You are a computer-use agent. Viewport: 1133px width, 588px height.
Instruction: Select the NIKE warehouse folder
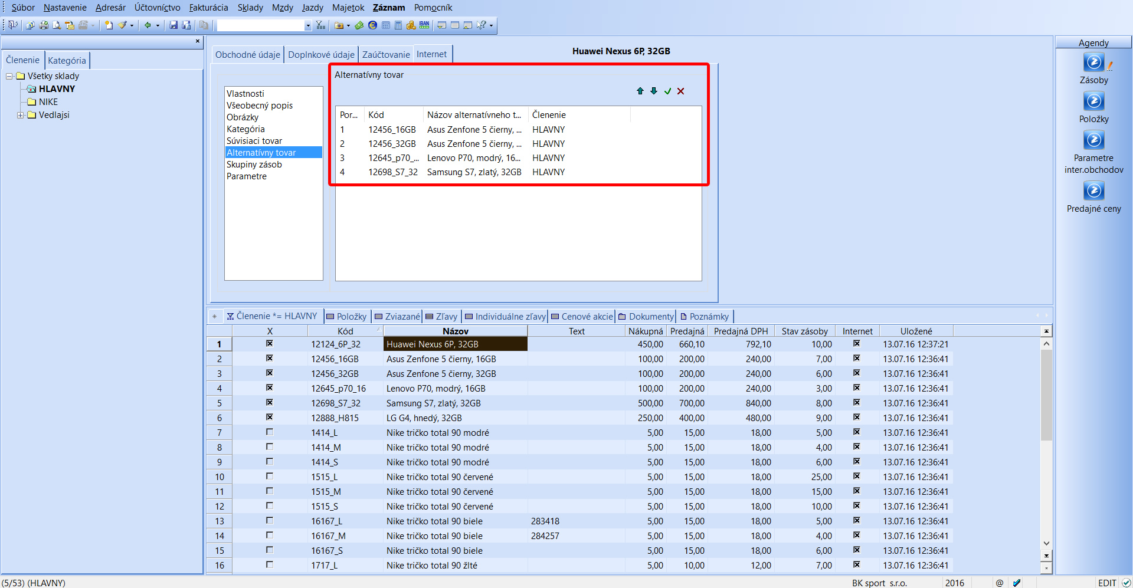48,102
